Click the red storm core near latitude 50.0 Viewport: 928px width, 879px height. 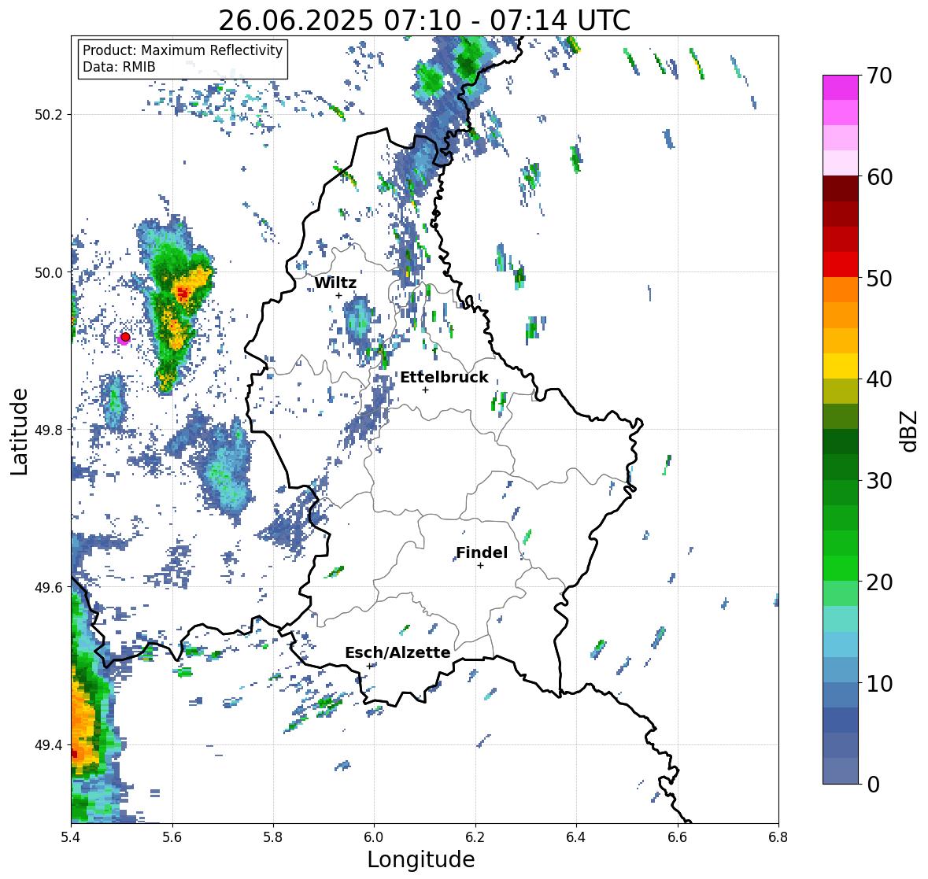click(x=183, y=293)
